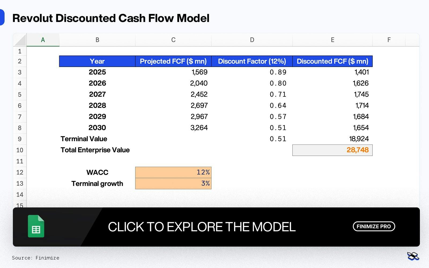Select projected FCF value 2,452
Screen dimensions: 429x268
[x=173, y=95]
